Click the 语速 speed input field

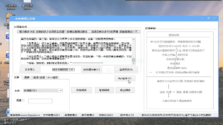(40, 101)
